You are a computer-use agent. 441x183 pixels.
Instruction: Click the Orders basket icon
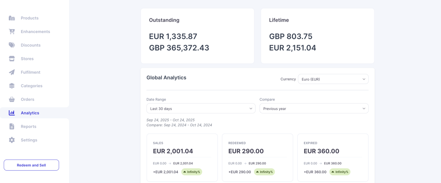12,99
